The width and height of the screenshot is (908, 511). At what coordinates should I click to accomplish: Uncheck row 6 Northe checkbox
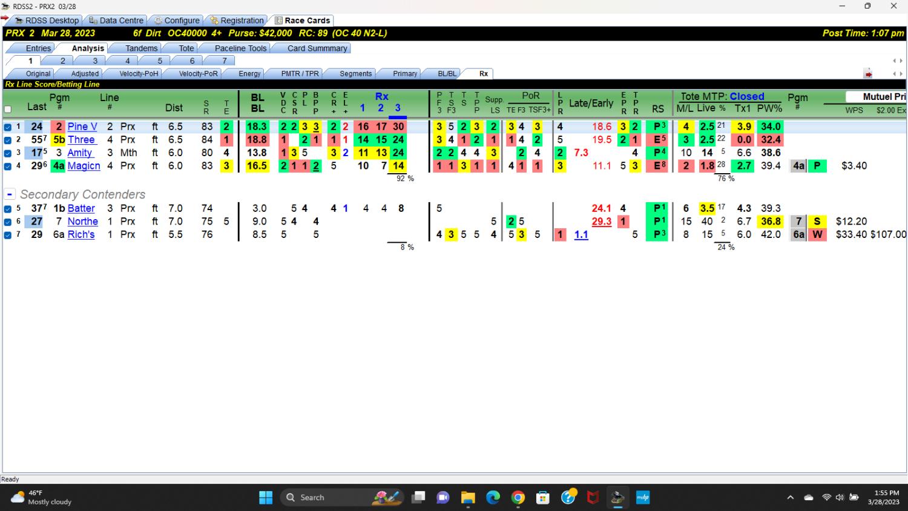8,222
